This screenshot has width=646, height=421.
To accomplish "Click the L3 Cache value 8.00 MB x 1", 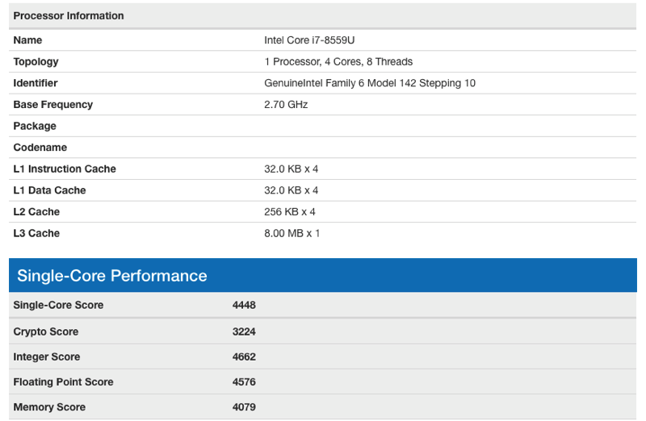I will click(x=292, y=233).
